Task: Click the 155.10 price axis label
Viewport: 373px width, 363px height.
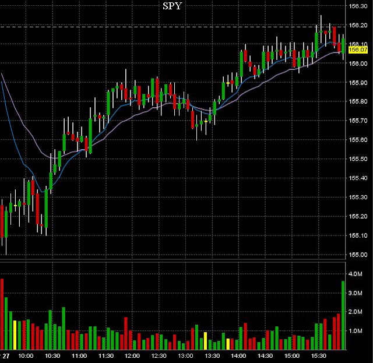Action: (x=358, y=235)
